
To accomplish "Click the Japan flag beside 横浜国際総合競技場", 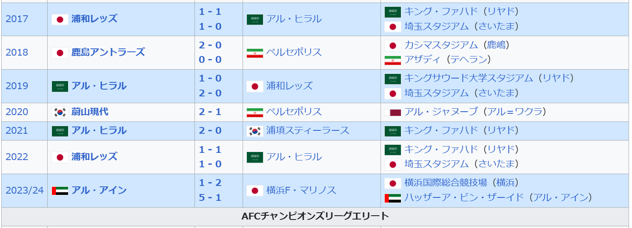I will tap(392, 183).
